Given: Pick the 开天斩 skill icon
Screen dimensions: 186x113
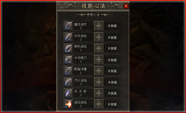Looking at the screenshot, I should point(68,93).
